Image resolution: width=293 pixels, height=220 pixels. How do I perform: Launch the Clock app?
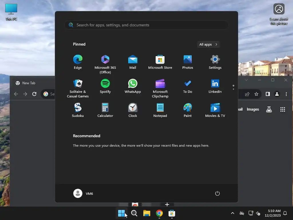133,110
